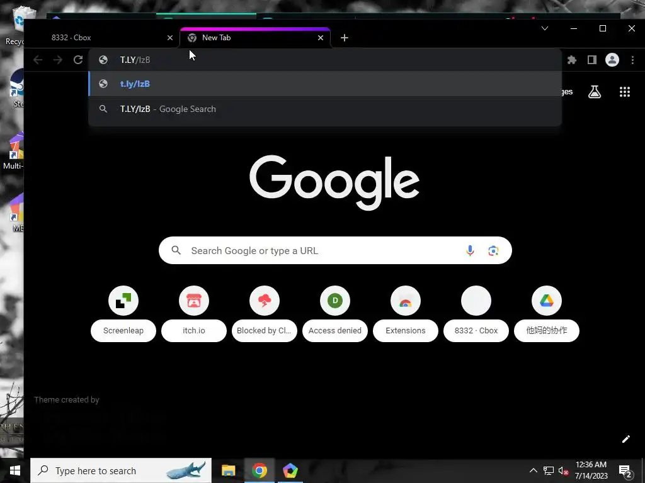Click the Customize Chrome pencil icon

pyautogui.click(x=626, y=439)
